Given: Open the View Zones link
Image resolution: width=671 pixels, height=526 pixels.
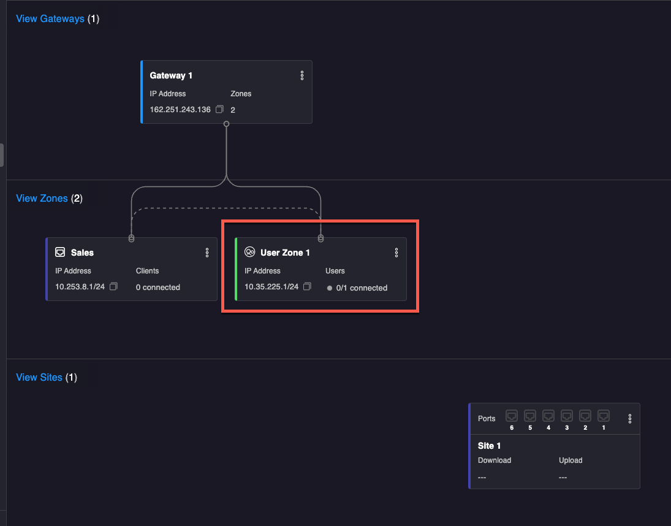Looking at the screenshot, I should (x=42, y=199).
